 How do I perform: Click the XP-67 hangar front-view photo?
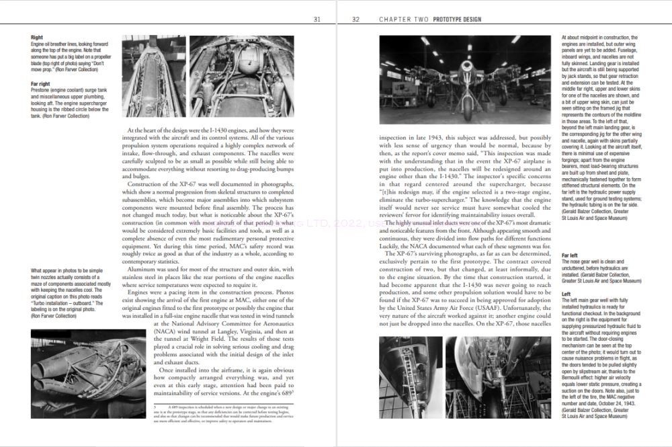(465, 80)
